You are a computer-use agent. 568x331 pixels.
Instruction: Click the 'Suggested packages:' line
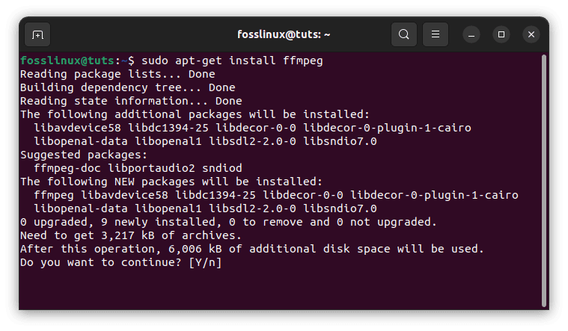pyautogui.click(x=84, y=155)
